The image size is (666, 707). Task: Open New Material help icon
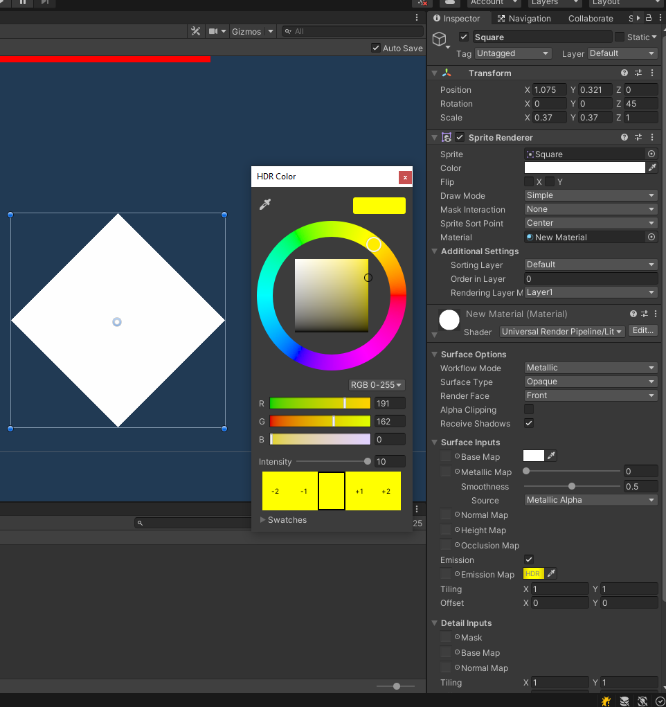(x=633, y=314)
